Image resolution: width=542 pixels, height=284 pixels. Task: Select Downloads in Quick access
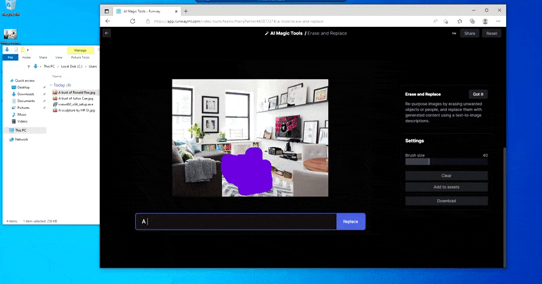[x=26, y=94]
